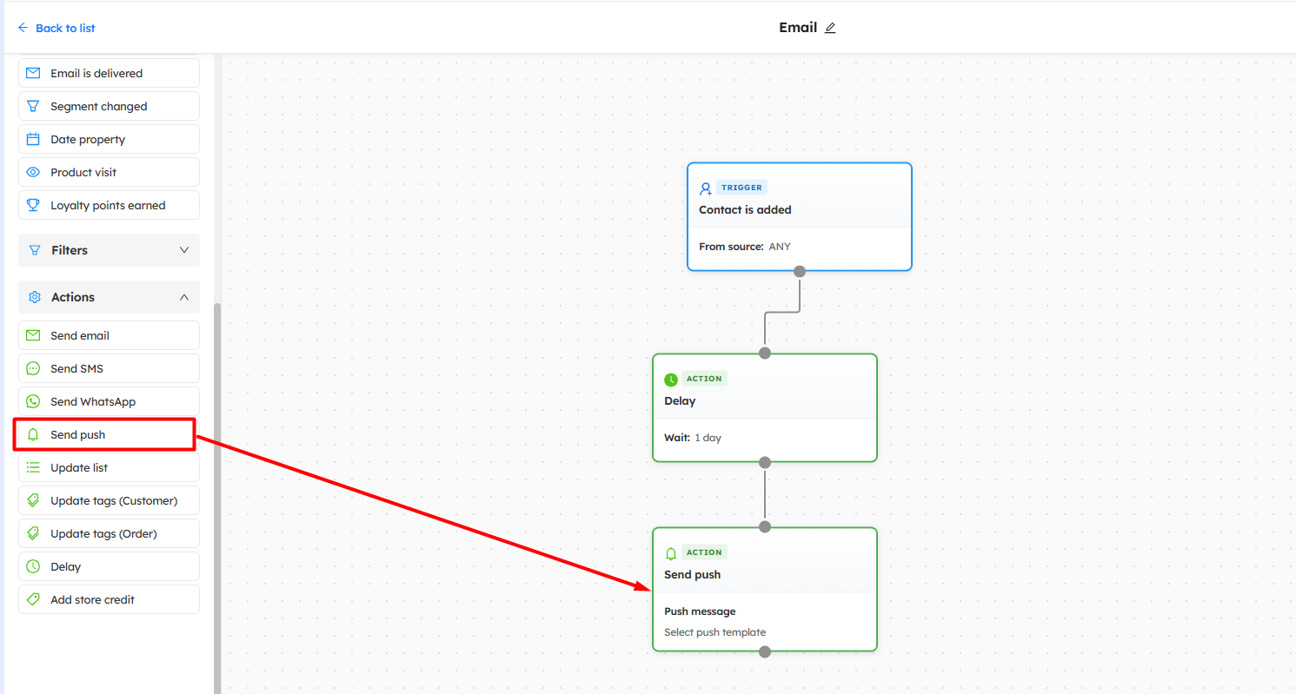Collapse the Actions section chevron
The width and height of the screenshot is (1296, 694).
[183, 297]
